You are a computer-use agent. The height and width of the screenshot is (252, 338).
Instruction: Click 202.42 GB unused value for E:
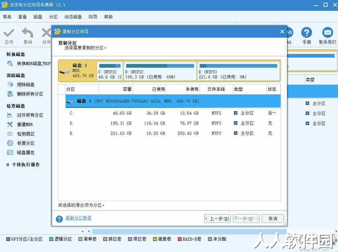point(188,133)
